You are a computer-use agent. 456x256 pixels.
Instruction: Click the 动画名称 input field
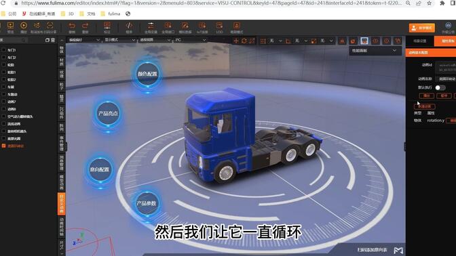point(446,79)
